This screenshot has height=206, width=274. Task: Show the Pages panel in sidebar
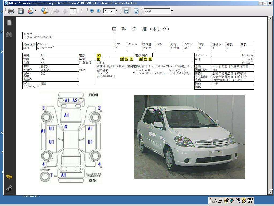9,23
